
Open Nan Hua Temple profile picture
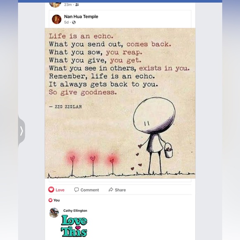pos(57,19)
